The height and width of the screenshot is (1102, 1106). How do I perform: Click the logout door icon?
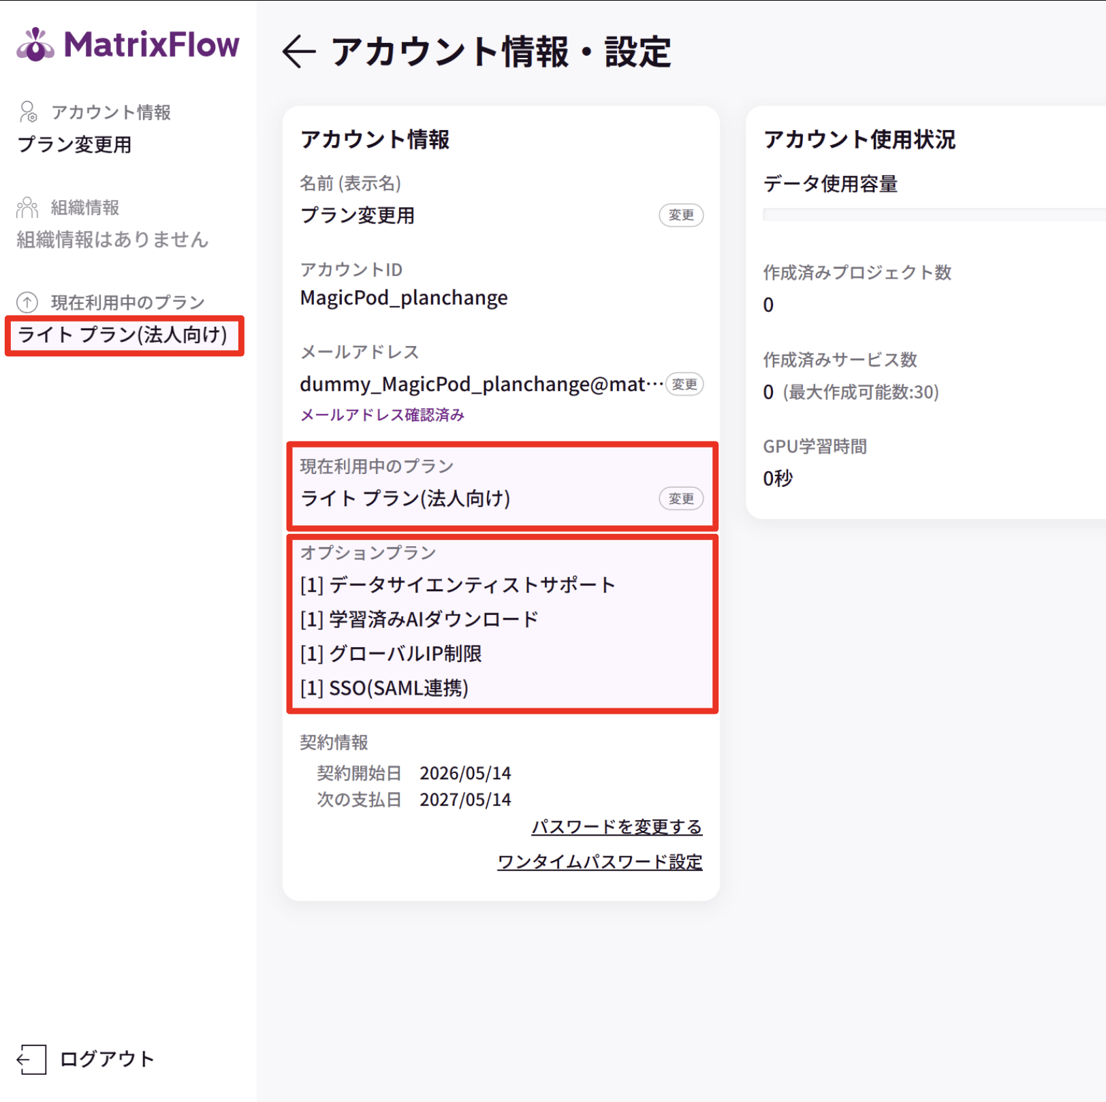[31, 1059]
